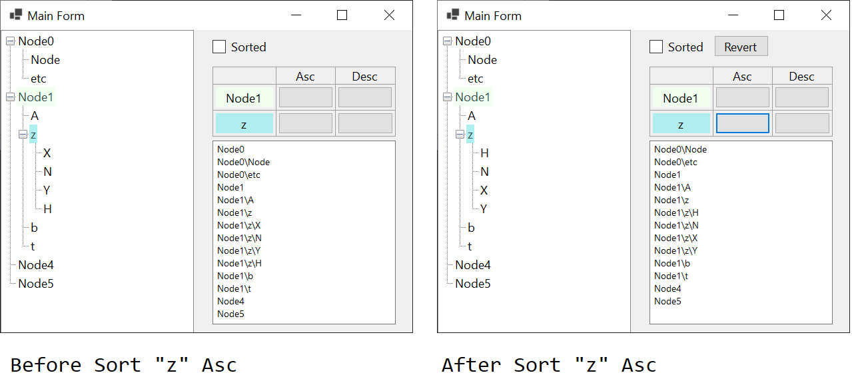Collapse Node0 in the right window tree

coord(447,41)
